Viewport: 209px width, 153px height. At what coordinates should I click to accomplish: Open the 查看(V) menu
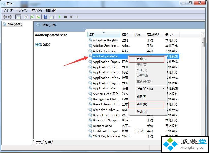pos(37,10)
